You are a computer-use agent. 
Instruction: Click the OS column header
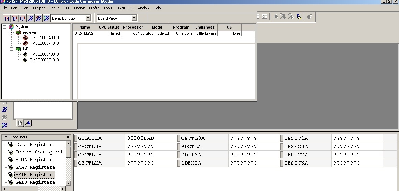229,27
